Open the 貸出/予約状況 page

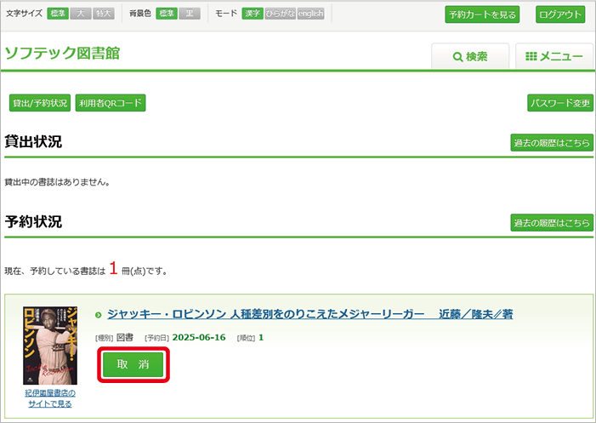click(x=39, y=103)
